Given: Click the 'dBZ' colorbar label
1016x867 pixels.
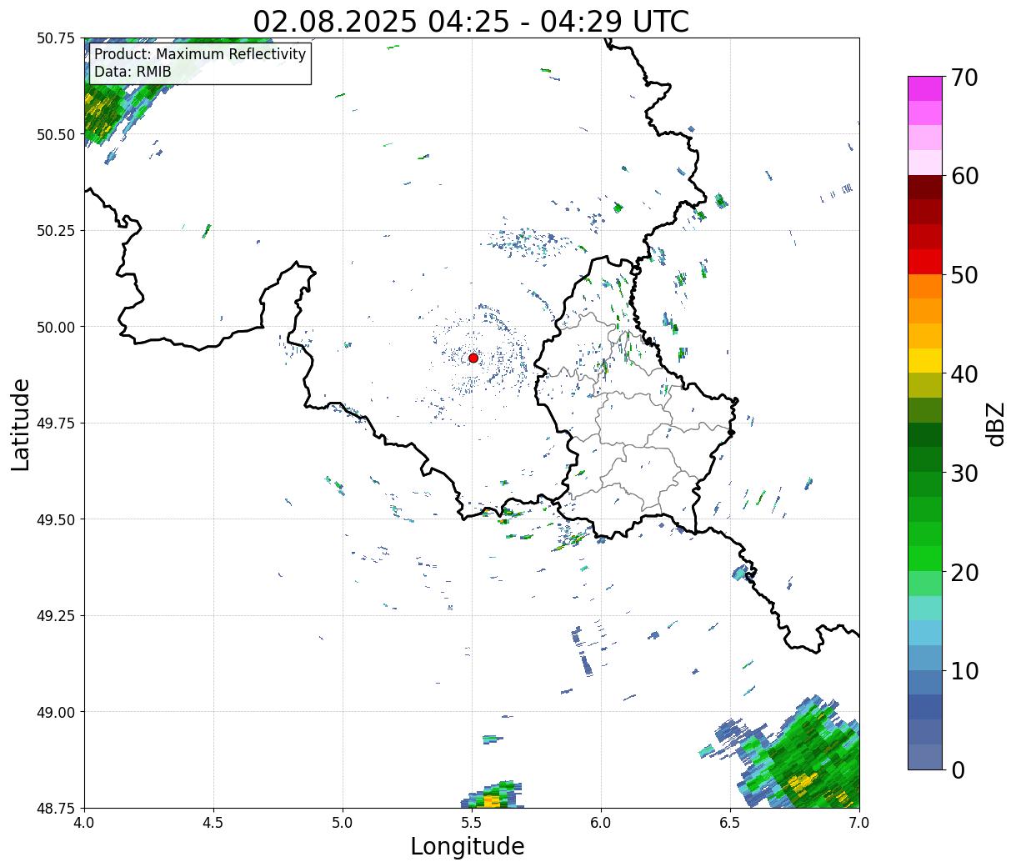Looking at the screenshot, I should (x=995, y=423).
